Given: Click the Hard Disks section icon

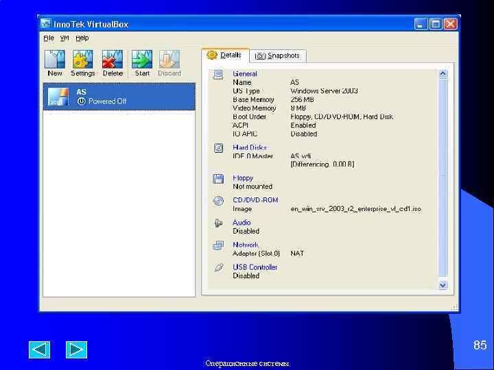Looking at the screenshot, I should click(218, 148).
